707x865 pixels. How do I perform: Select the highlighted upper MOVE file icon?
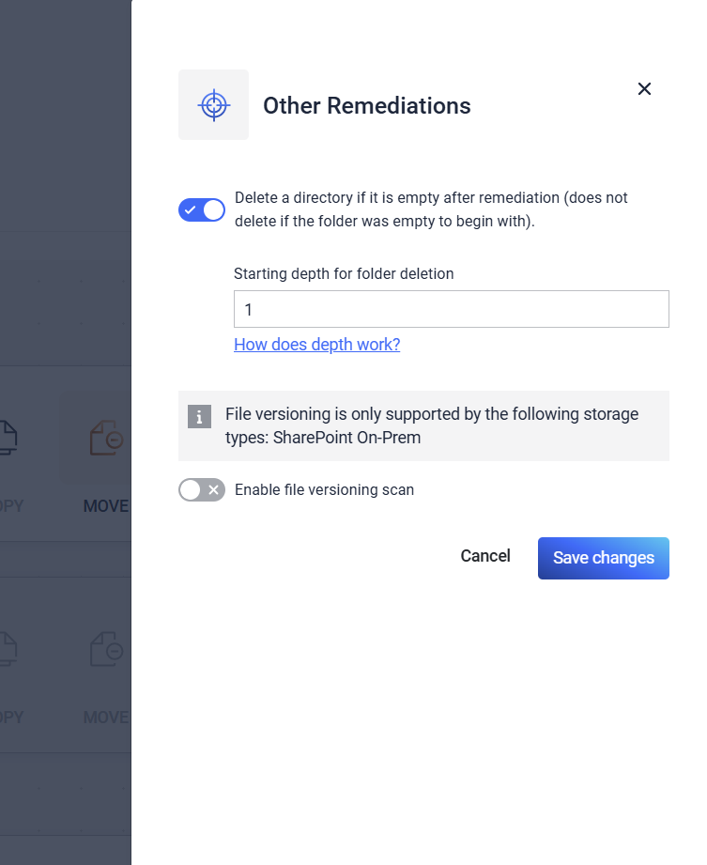pos(103,439)
